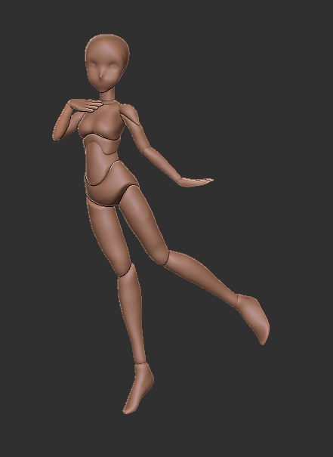Select the foot of the raised bent leg

(253, 318)
